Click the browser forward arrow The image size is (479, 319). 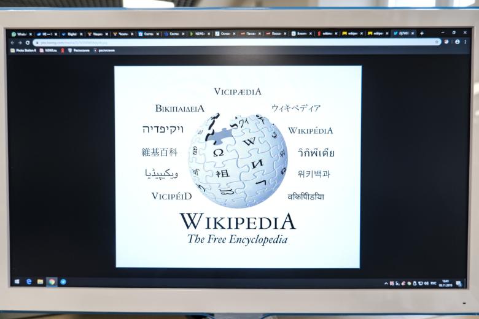[20, 43]
